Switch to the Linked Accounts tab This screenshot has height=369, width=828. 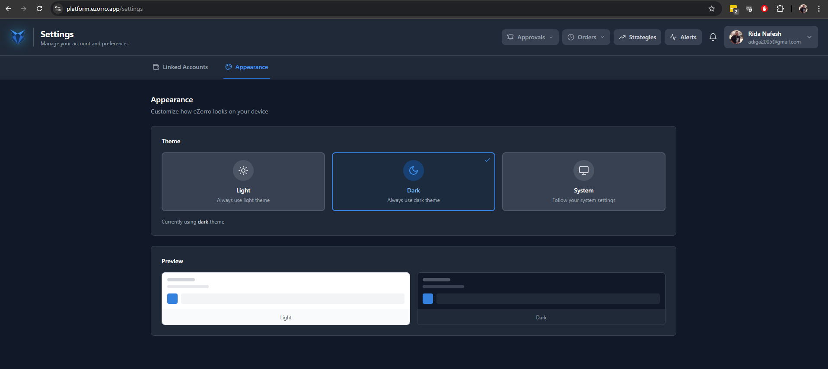180,67
